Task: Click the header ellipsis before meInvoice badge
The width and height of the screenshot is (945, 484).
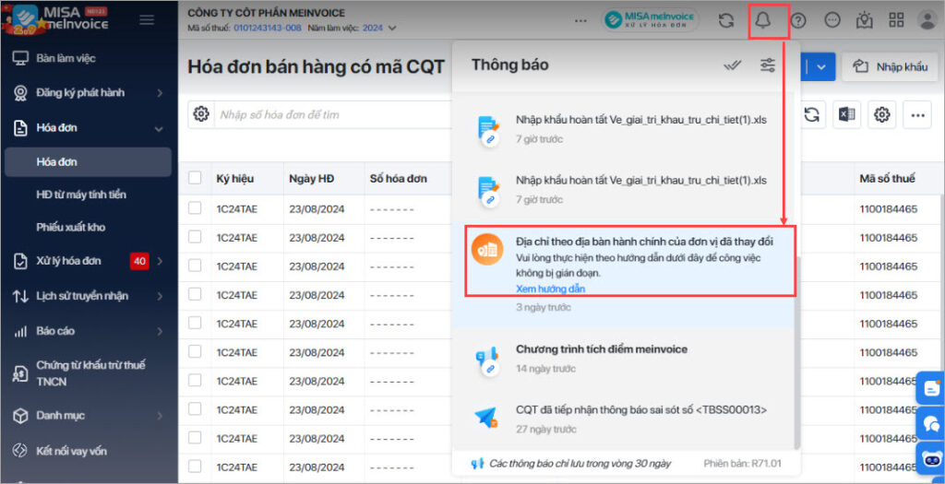Action: 580,20
